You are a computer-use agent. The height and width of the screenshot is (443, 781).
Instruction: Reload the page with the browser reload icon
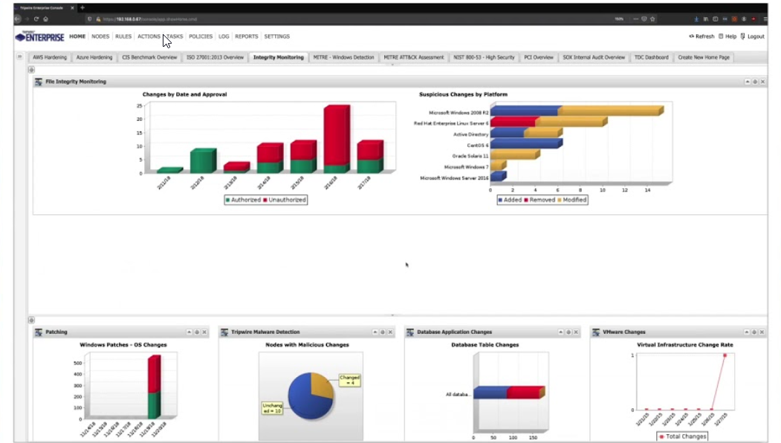tap(36, 19)
